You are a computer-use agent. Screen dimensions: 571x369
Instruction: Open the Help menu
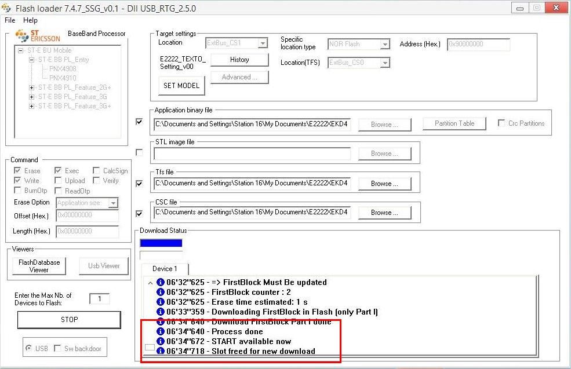point(30,20)
